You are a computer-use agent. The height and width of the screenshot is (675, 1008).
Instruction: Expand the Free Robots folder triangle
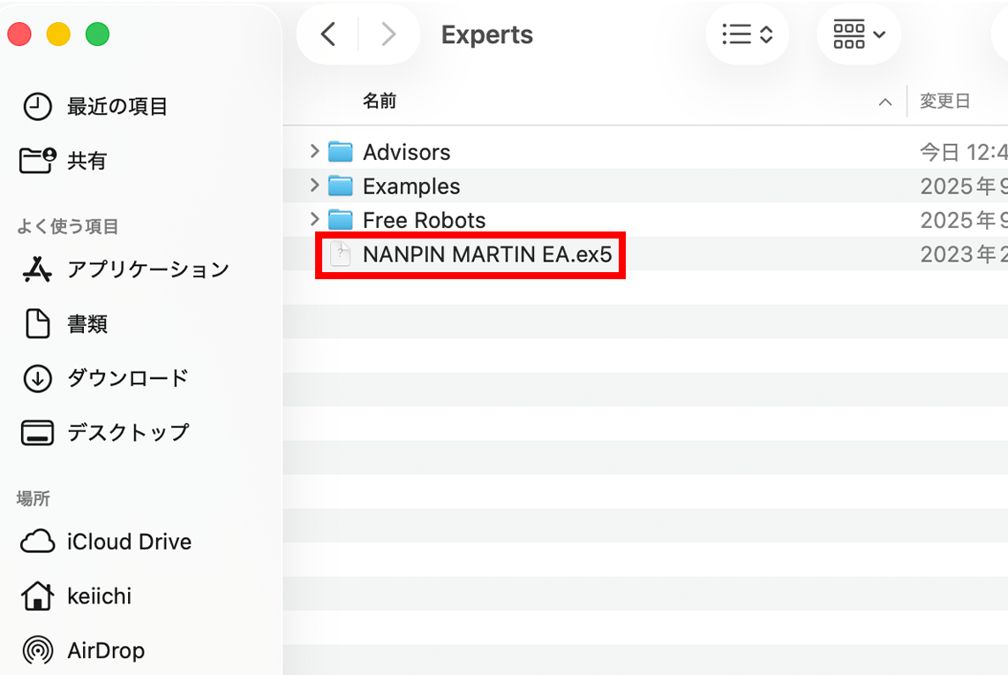click(314, 219)
